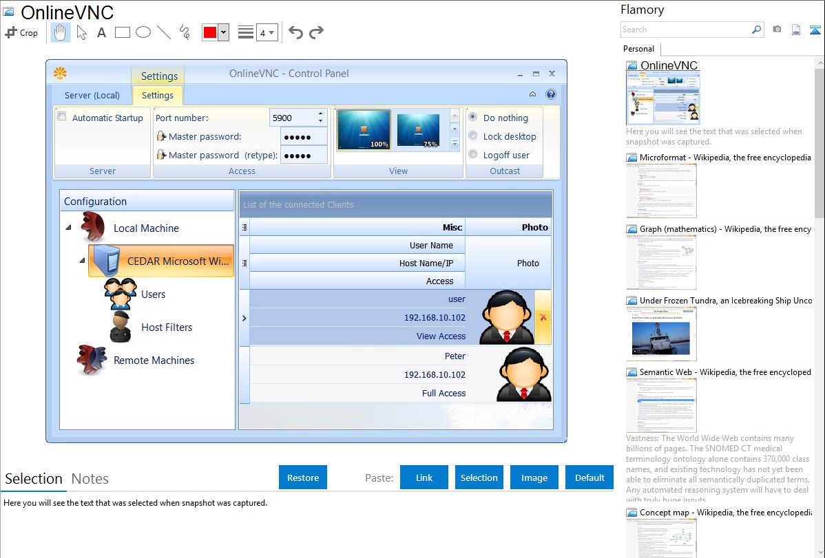Click the redo arrow
This screenshot has width=825, height=558.
pyautogui.click(x=316, y=32)
